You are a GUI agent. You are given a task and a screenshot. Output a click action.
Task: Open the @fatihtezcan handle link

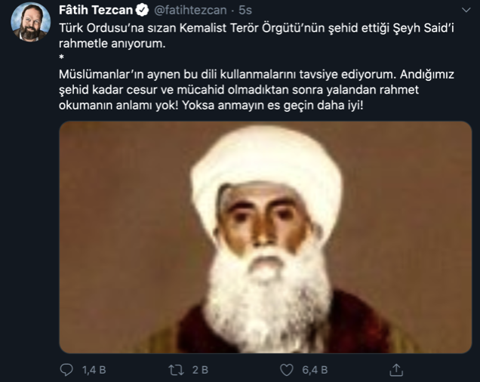coord(190,10)
